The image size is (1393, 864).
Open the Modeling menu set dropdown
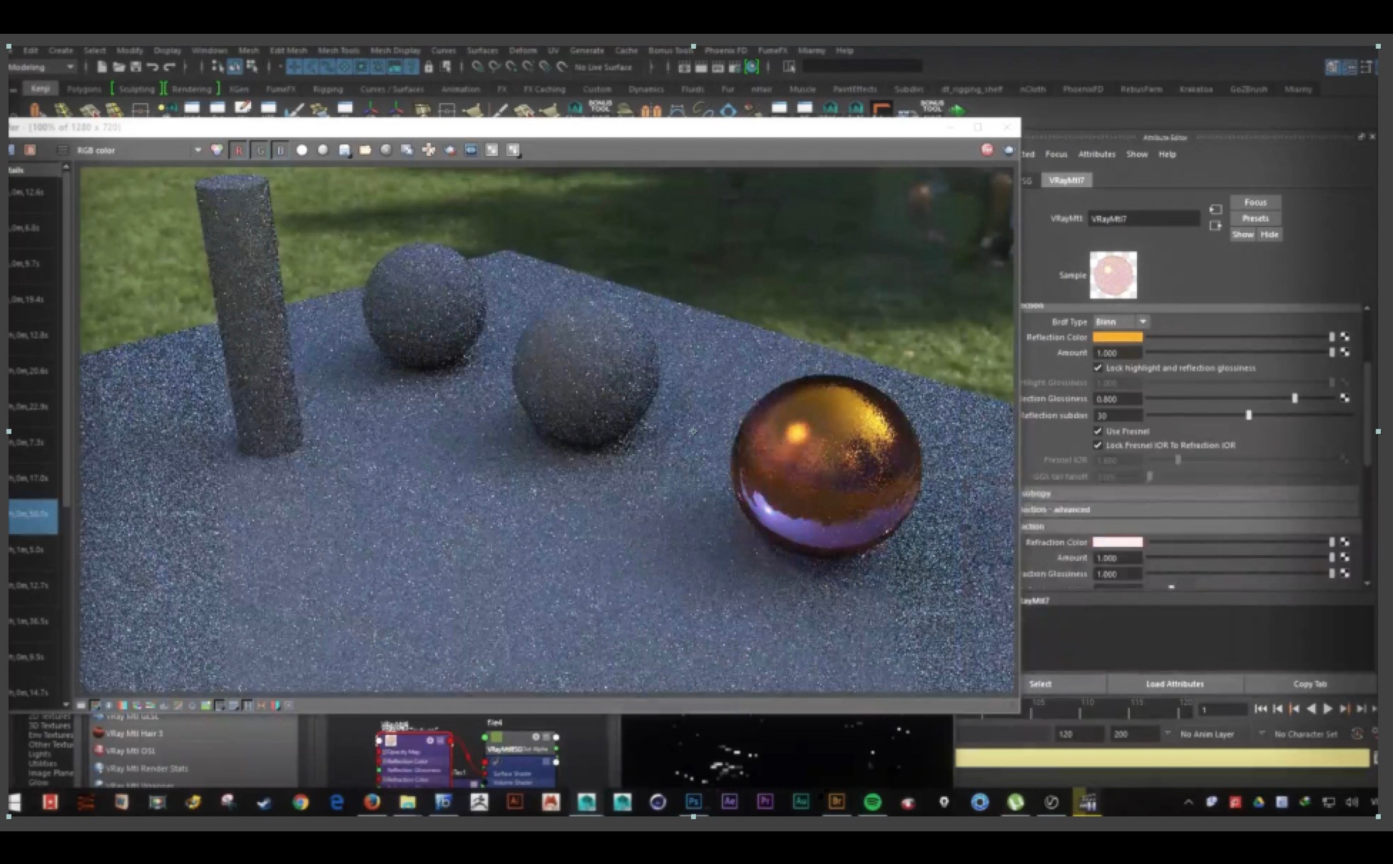pos(41,67)
